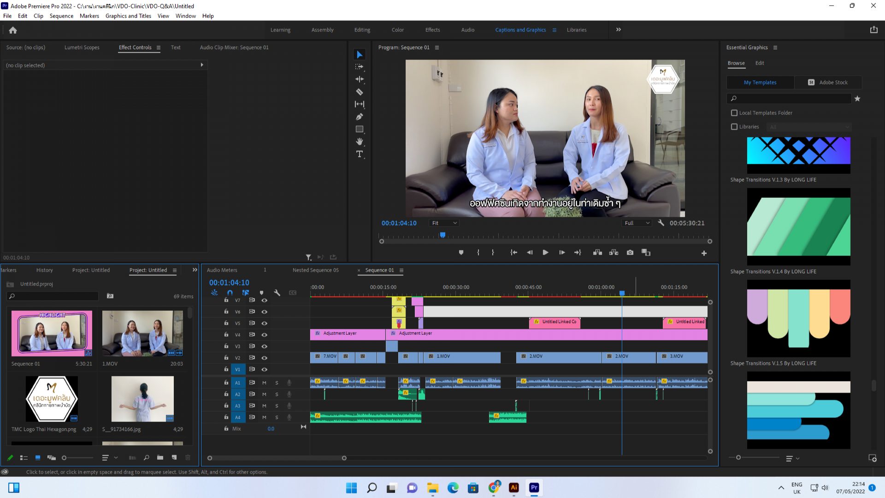This screenshot has height=498, width=885.
Task: Click Essential Graphics search field
Action: 789,99
